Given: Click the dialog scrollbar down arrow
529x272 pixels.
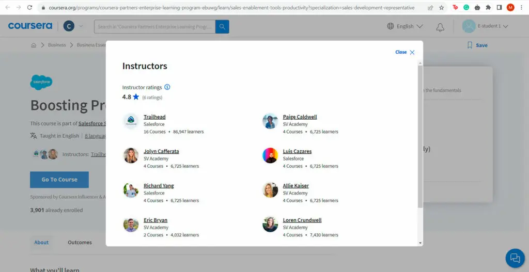Looking at the screenshot, I should [420, 243].
